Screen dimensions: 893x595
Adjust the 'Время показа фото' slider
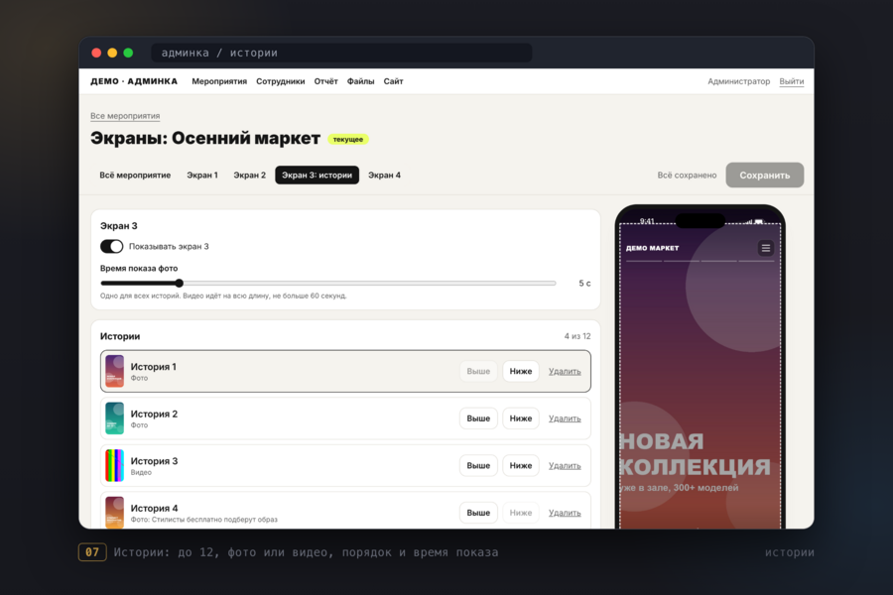pos(328,283)
